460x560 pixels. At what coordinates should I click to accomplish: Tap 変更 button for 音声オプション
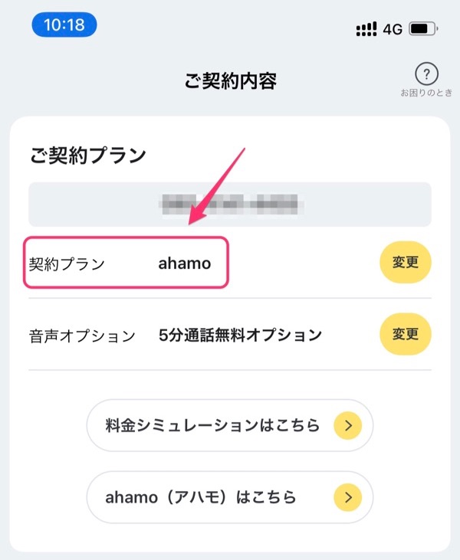406,334
